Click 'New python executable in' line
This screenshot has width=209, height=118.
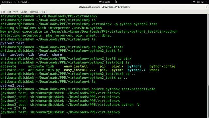pos(89,32)
